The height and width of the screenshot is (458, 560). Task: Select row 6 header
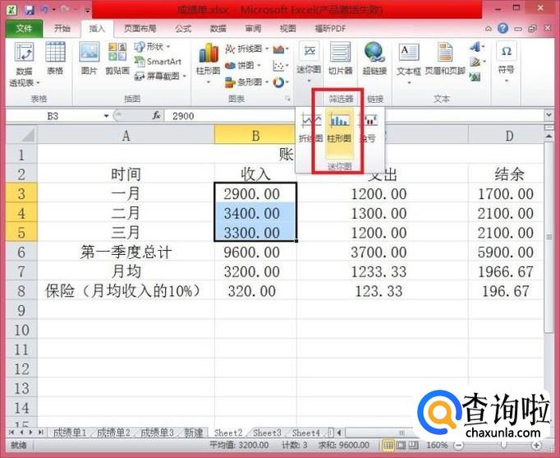click(21, 252)
